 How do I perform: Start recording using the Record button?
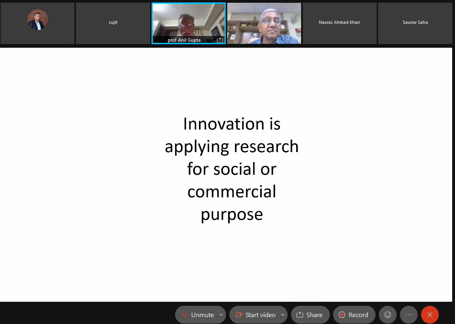[353, 315]
